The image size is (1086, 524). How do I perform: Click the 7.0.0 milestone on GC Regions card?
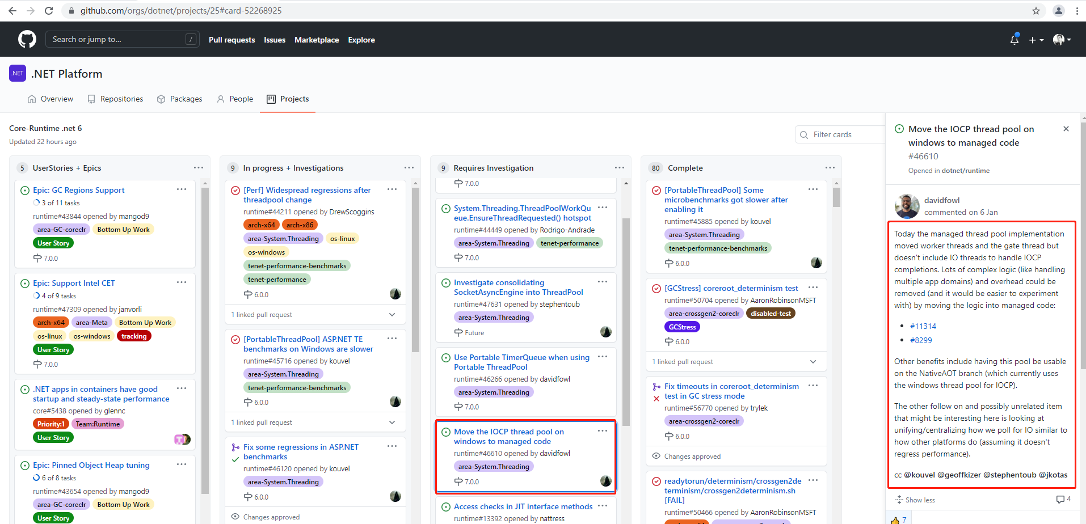(46, 258)
